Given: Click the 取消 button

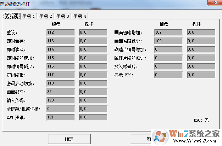Looking at the screenshot, I should coord(149,139).
